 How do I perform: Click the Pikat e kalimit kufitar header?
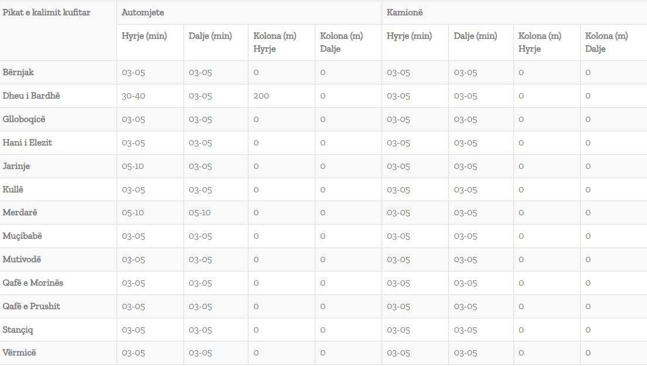[46, 12]
